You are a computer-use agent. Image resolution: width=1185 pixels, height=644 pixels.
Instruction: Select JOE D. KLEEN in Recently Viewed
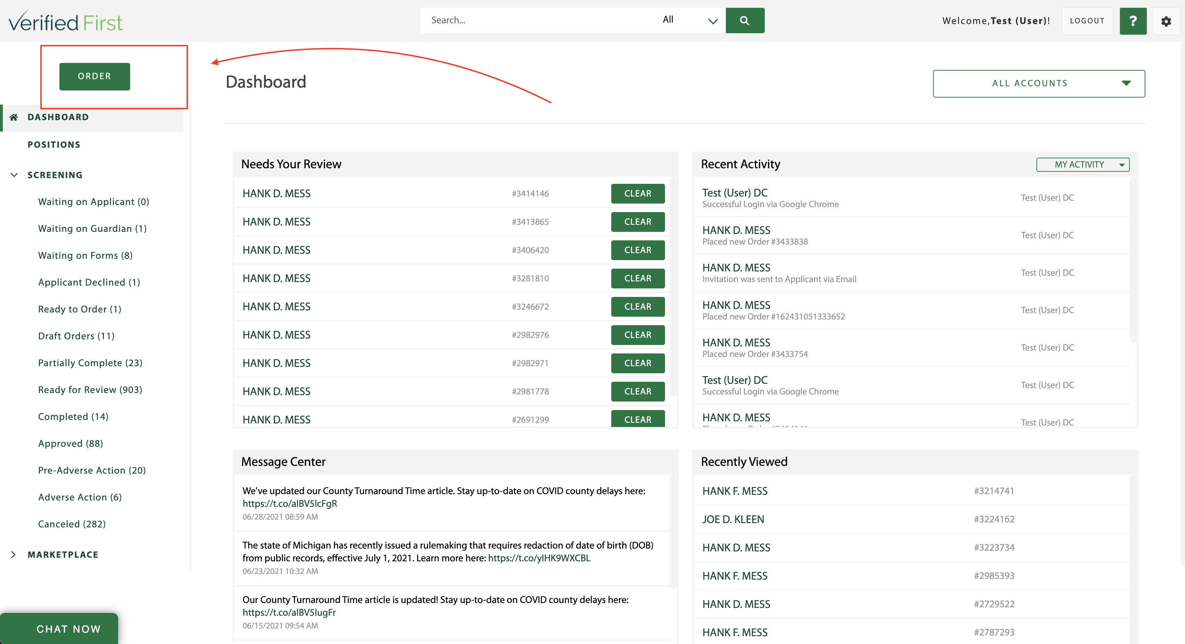[733, 520]
